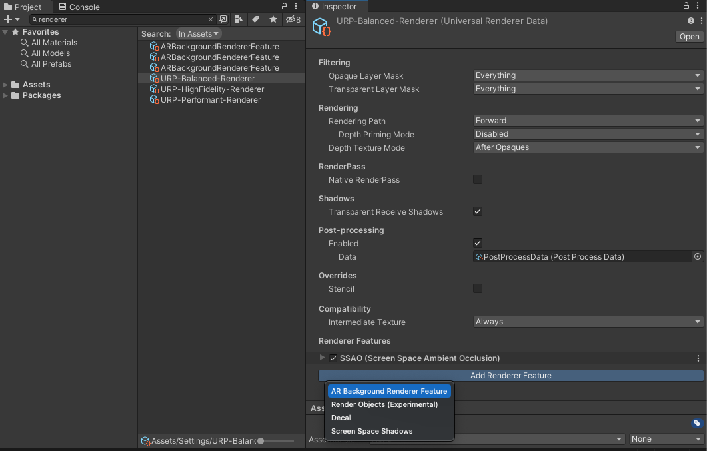Star icon to save search favorite
The width and height of the screenshot is (707, 451).
point(273,19)
